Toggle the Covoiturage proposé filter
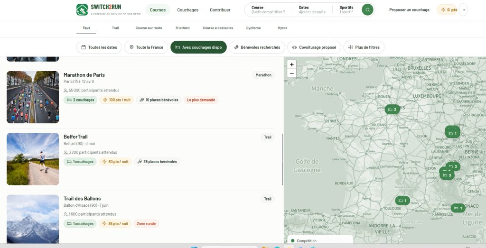486x248 pixels. point(314,47)
